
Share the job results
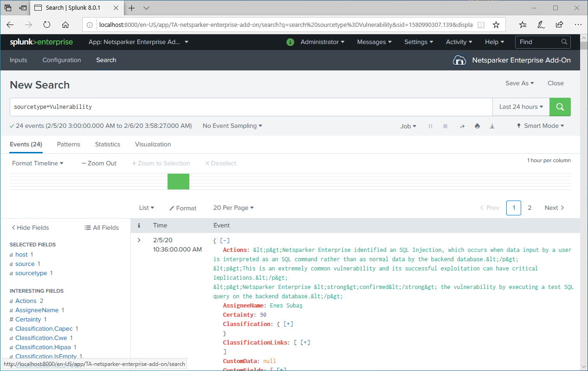pos(462,126)
